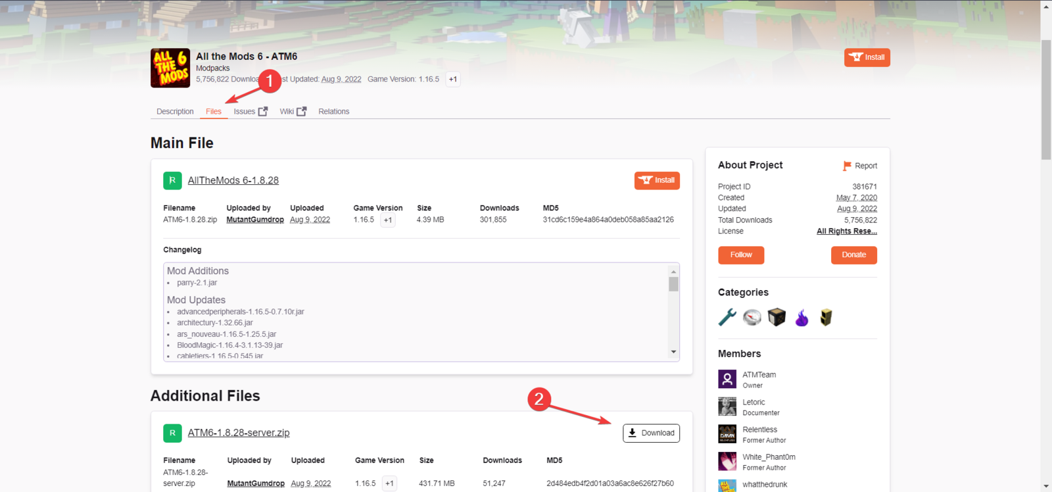The height and width of the screenshot is (492, 1052).
Task: Click the Donate button
Action: (x=853, y=255)
